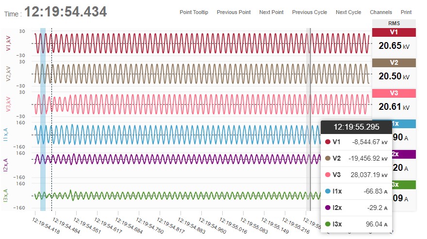Step back to Previous Cycle
The image size is (427, 239).
tap(309, 12)
